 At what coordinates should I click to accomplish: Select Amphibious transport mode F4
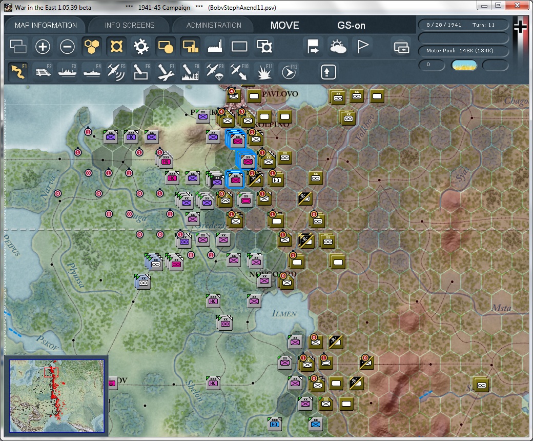(92, 71)
